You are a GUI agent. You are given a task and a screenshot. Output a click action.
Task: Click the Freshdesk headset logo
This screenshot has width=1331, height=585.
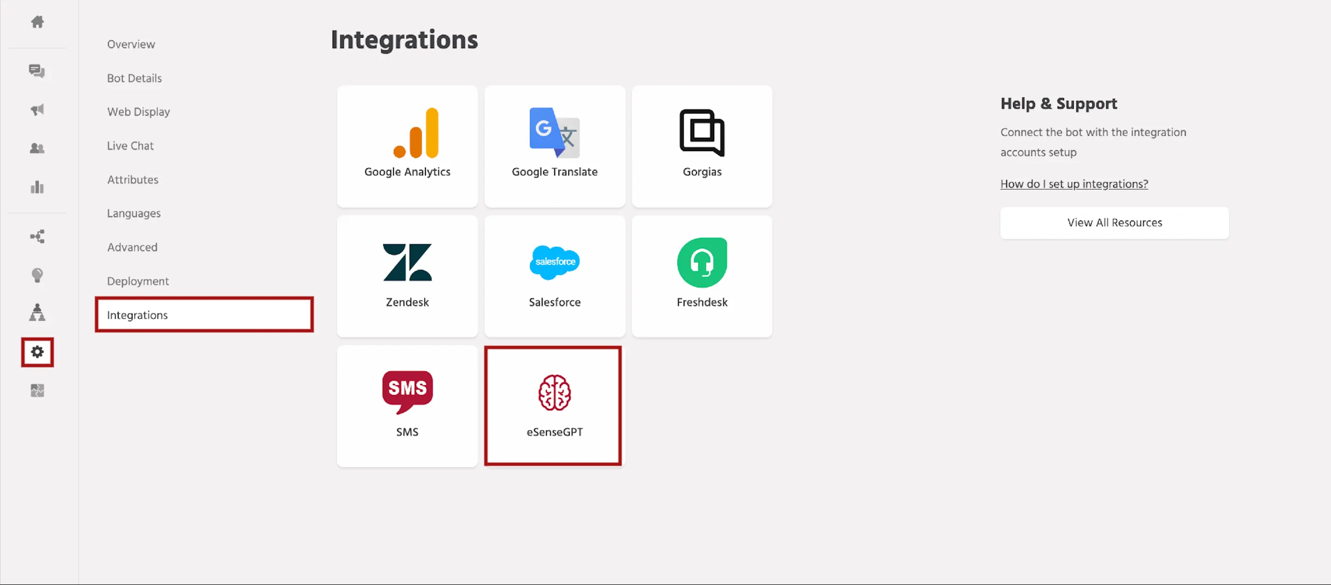click(x=702, y=262)
